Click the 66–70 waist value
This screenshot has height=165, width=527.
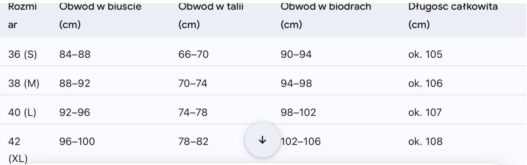coord(193,54)
